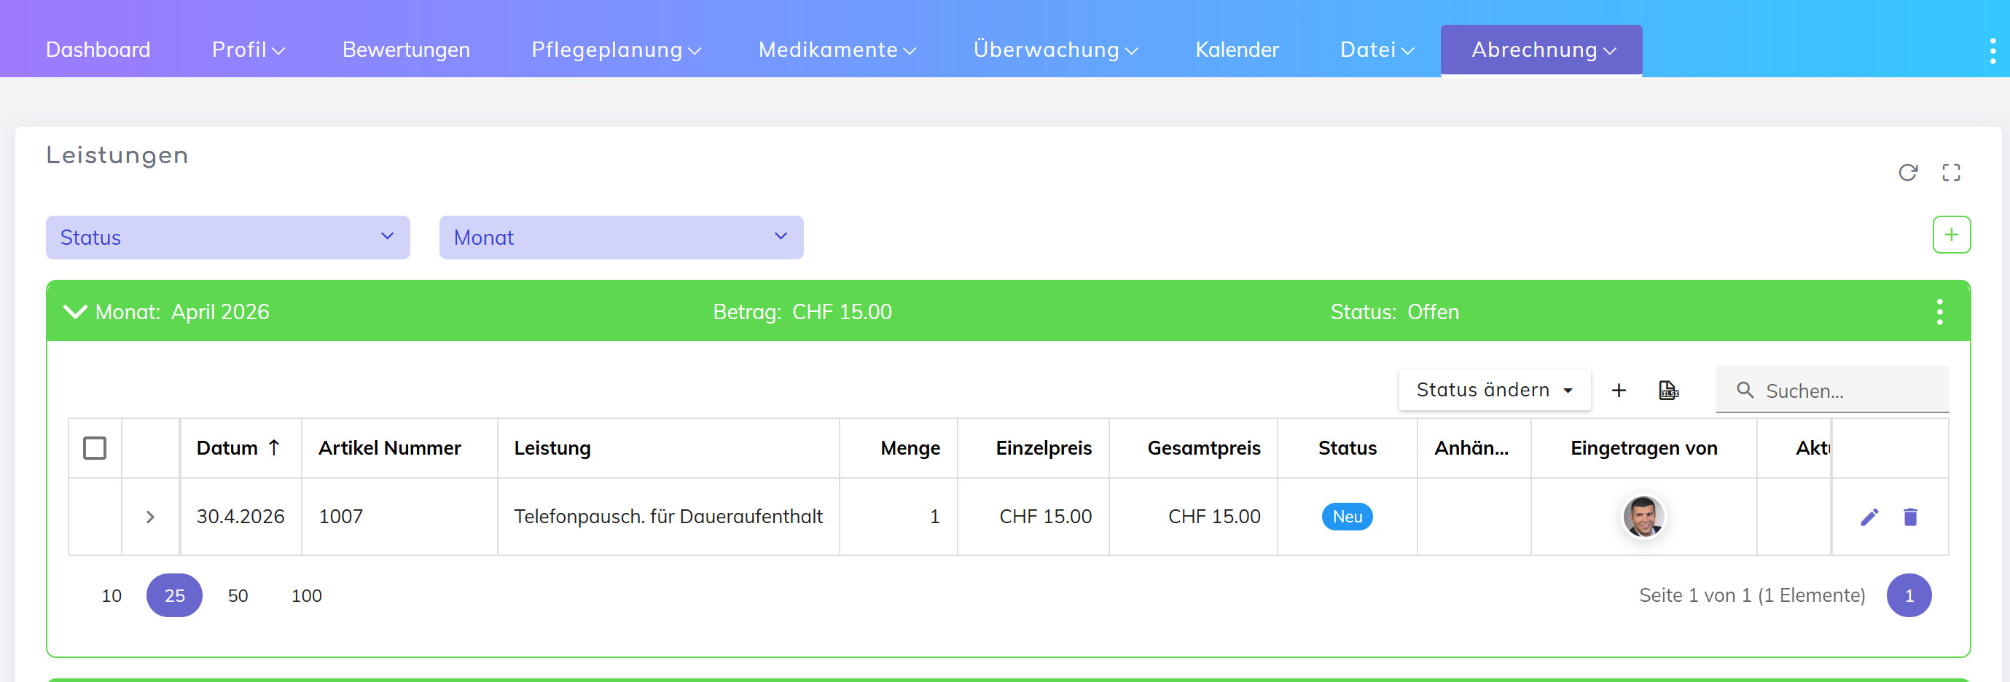Open the Status ändern dropdown

[1493, 390]
